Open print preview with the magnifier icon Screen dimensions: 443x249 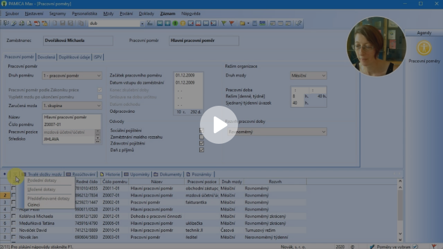point(29,23)
